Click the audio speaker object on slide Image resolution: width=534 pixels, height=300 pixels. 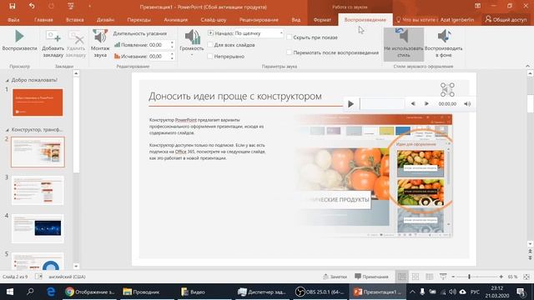pyautogui.click(x=447, y=89)
